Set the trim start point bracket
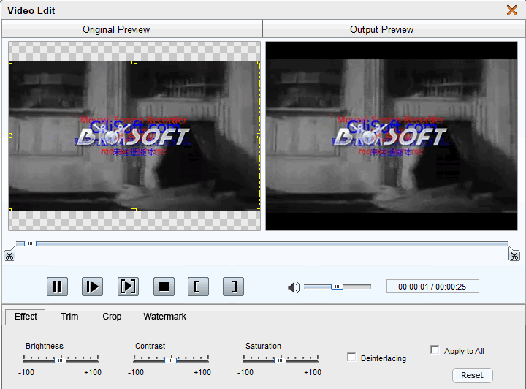The width and height of the screenshot is (526, 389). (198, 287)
